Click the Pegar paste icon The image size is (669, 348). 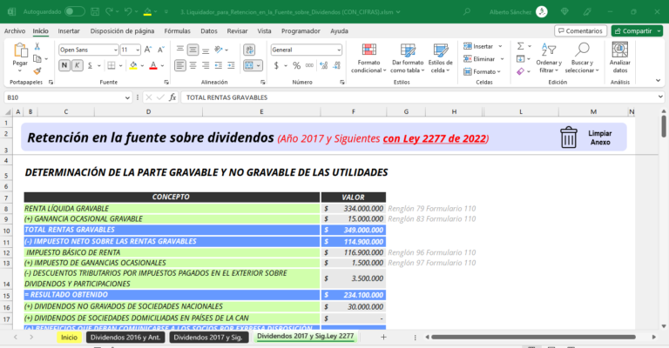pos(20,50)
